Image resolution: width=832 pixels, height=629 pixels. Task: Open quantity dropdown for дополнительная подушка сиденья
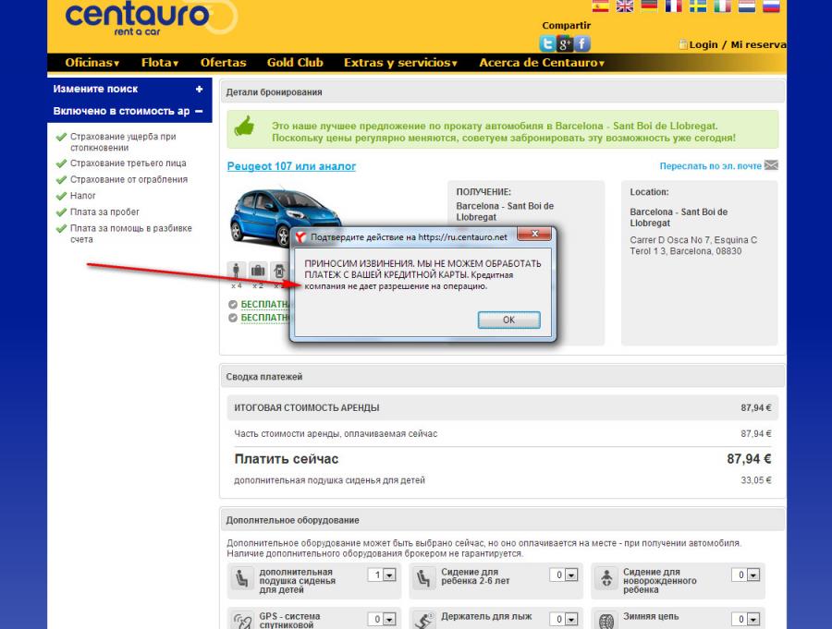point(389,575)
